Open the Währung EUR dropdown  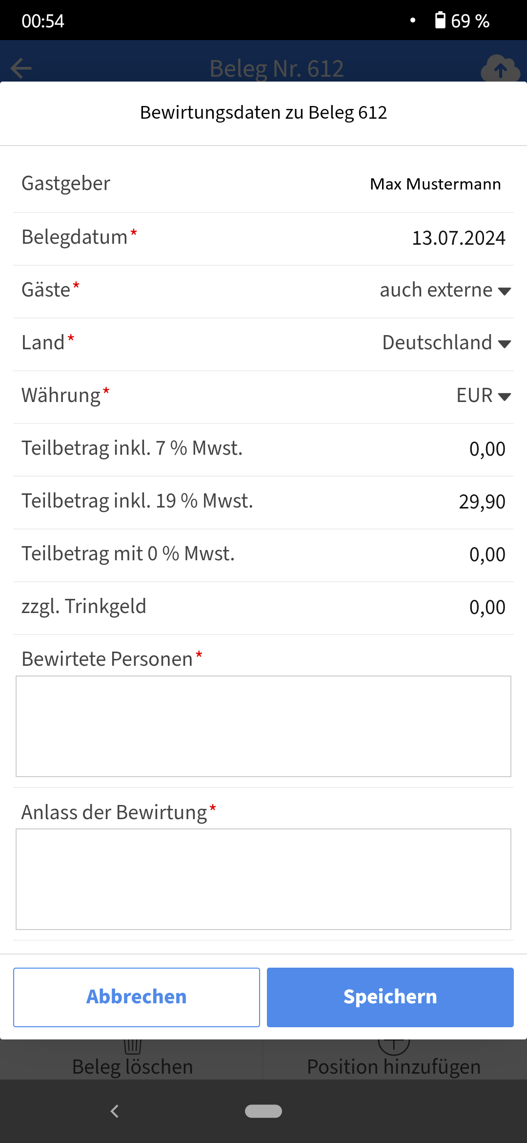click(483, 396)
